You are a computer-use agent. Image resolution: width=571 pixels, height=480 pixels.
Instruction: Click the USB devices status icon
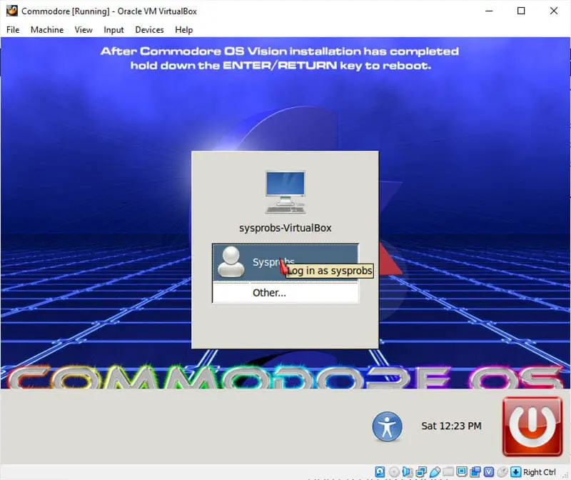435,472
